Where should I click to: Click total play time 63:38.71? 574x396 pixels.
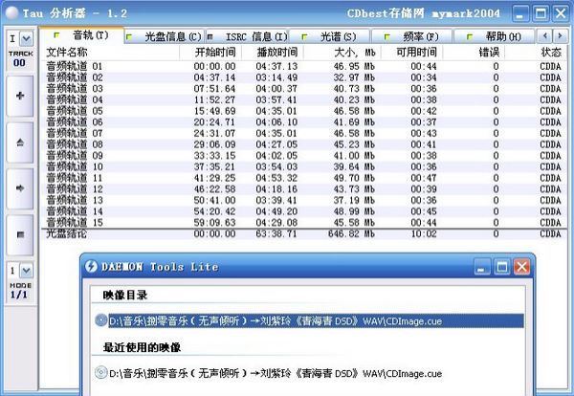coord(276,233)
